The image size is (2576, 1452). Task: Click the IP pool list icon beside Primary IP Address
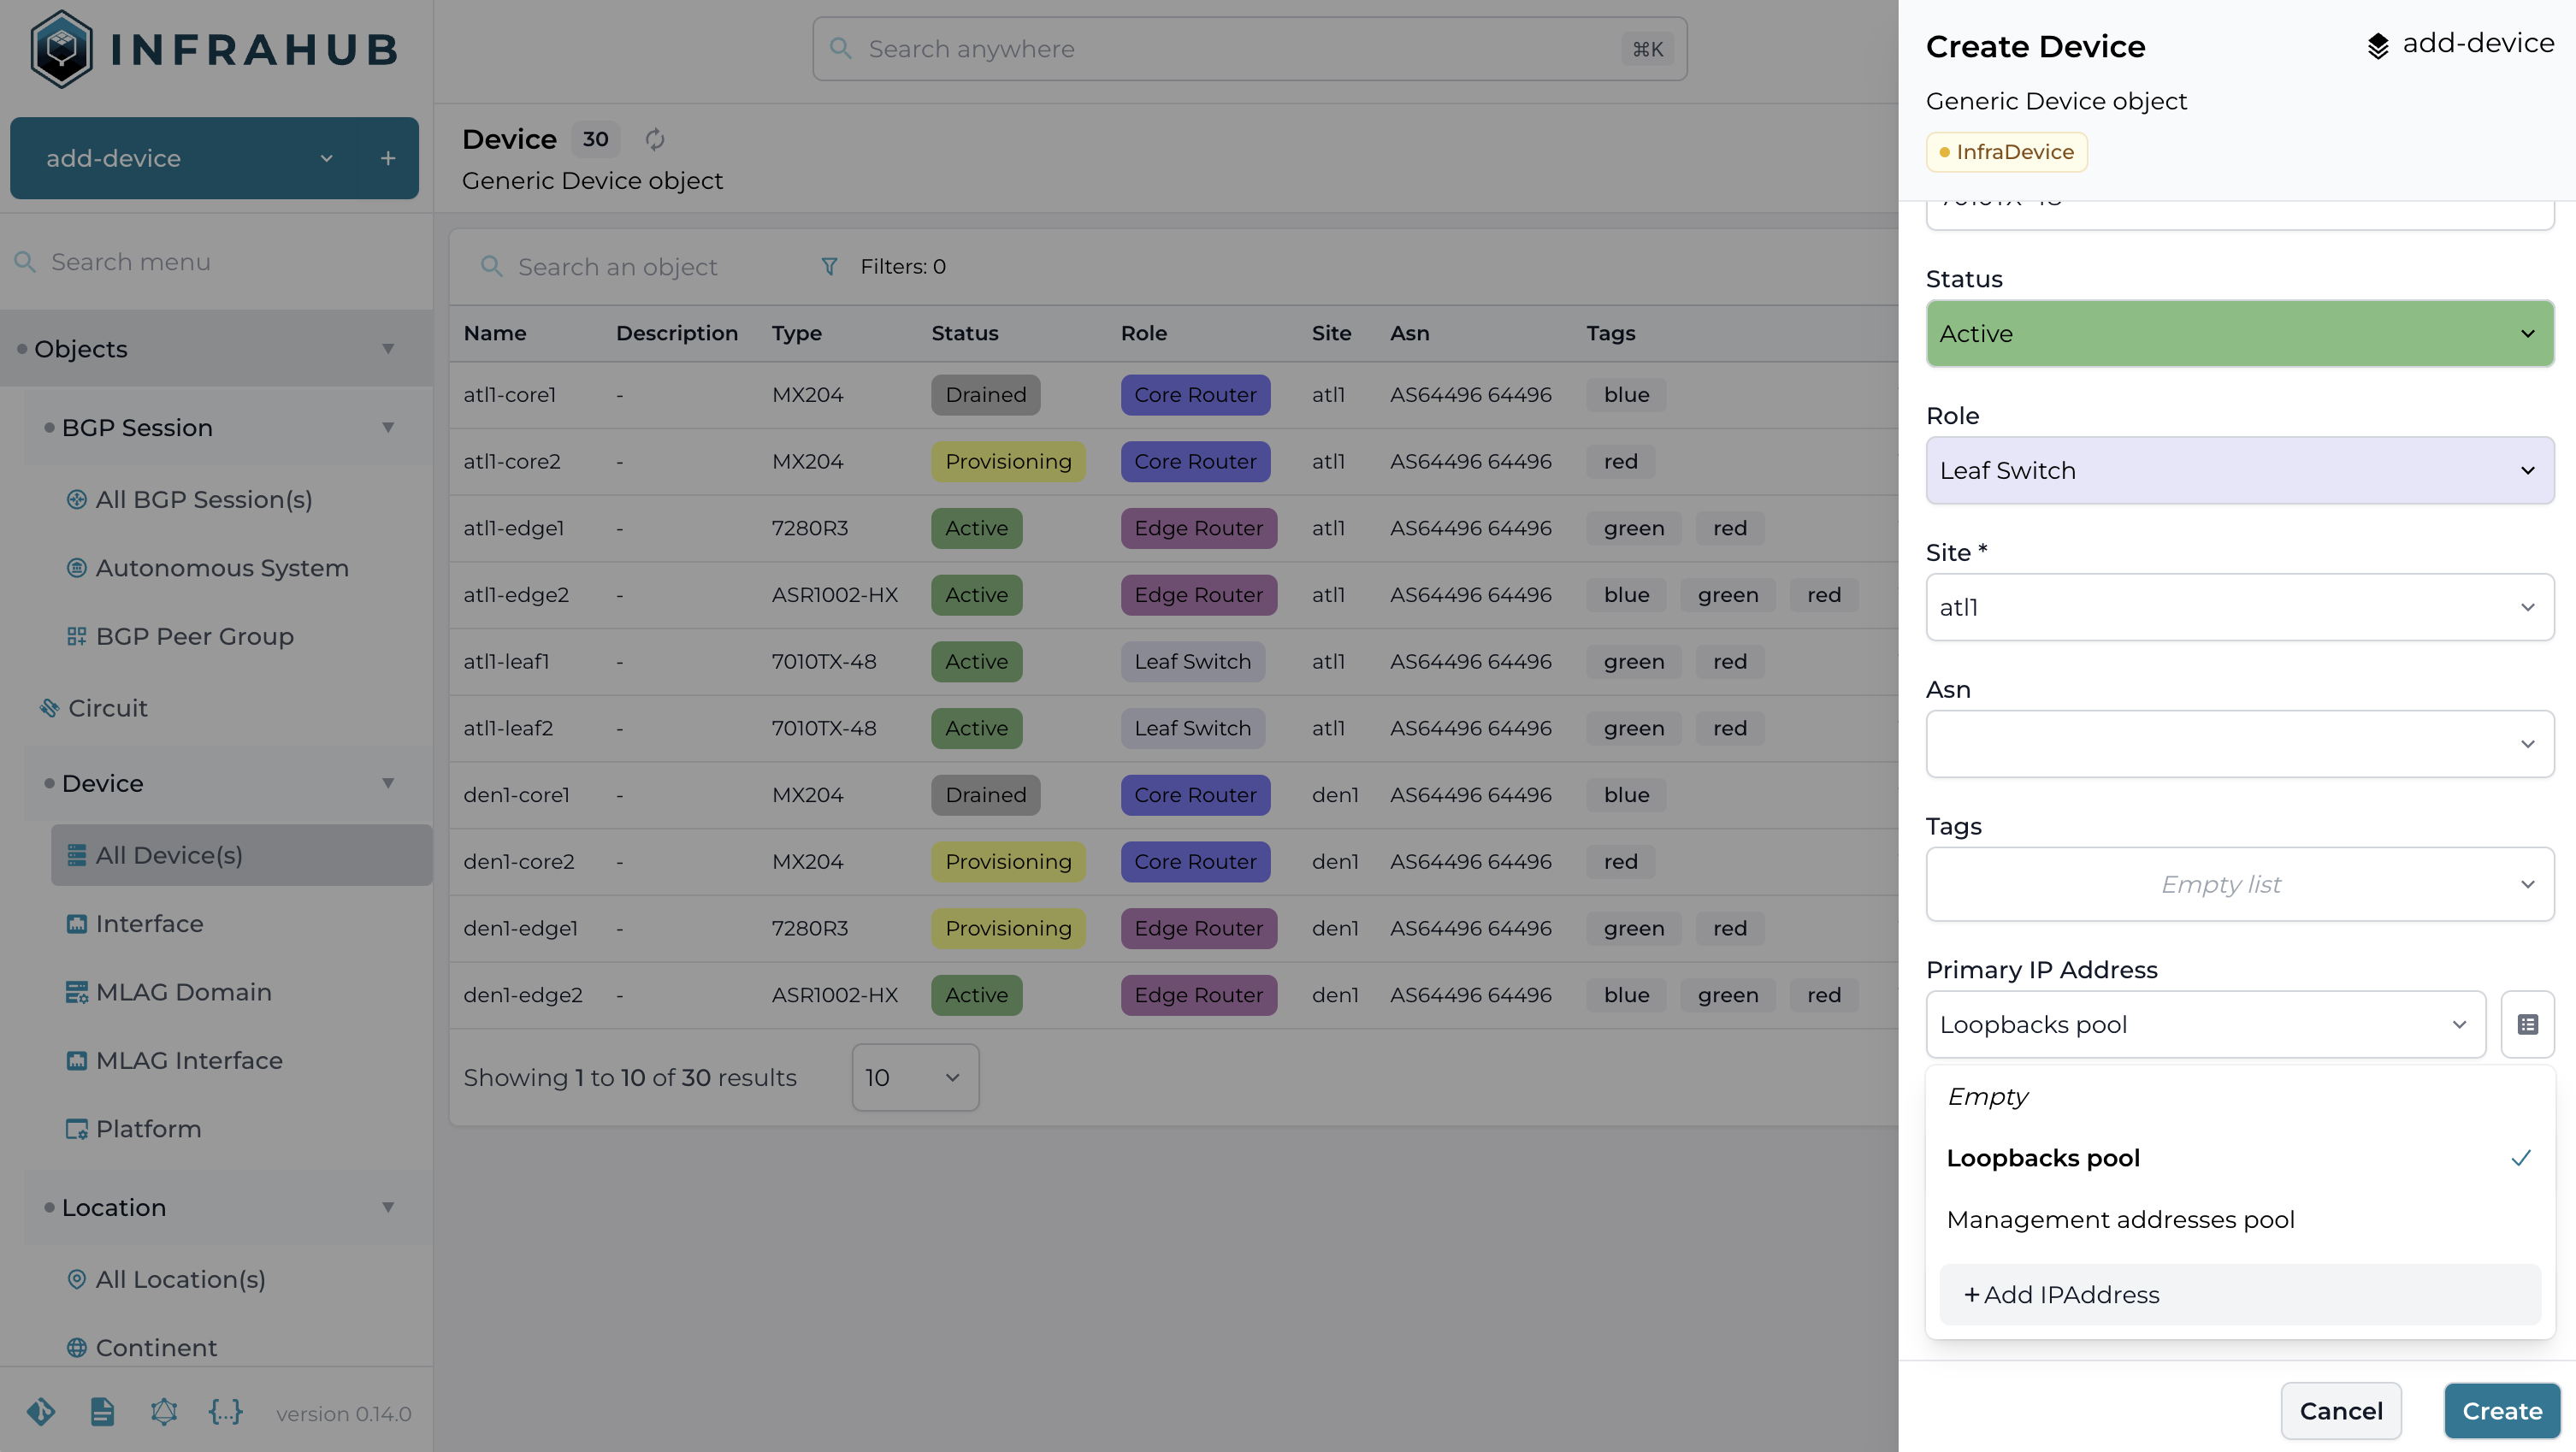[x=2527, y=1024]
